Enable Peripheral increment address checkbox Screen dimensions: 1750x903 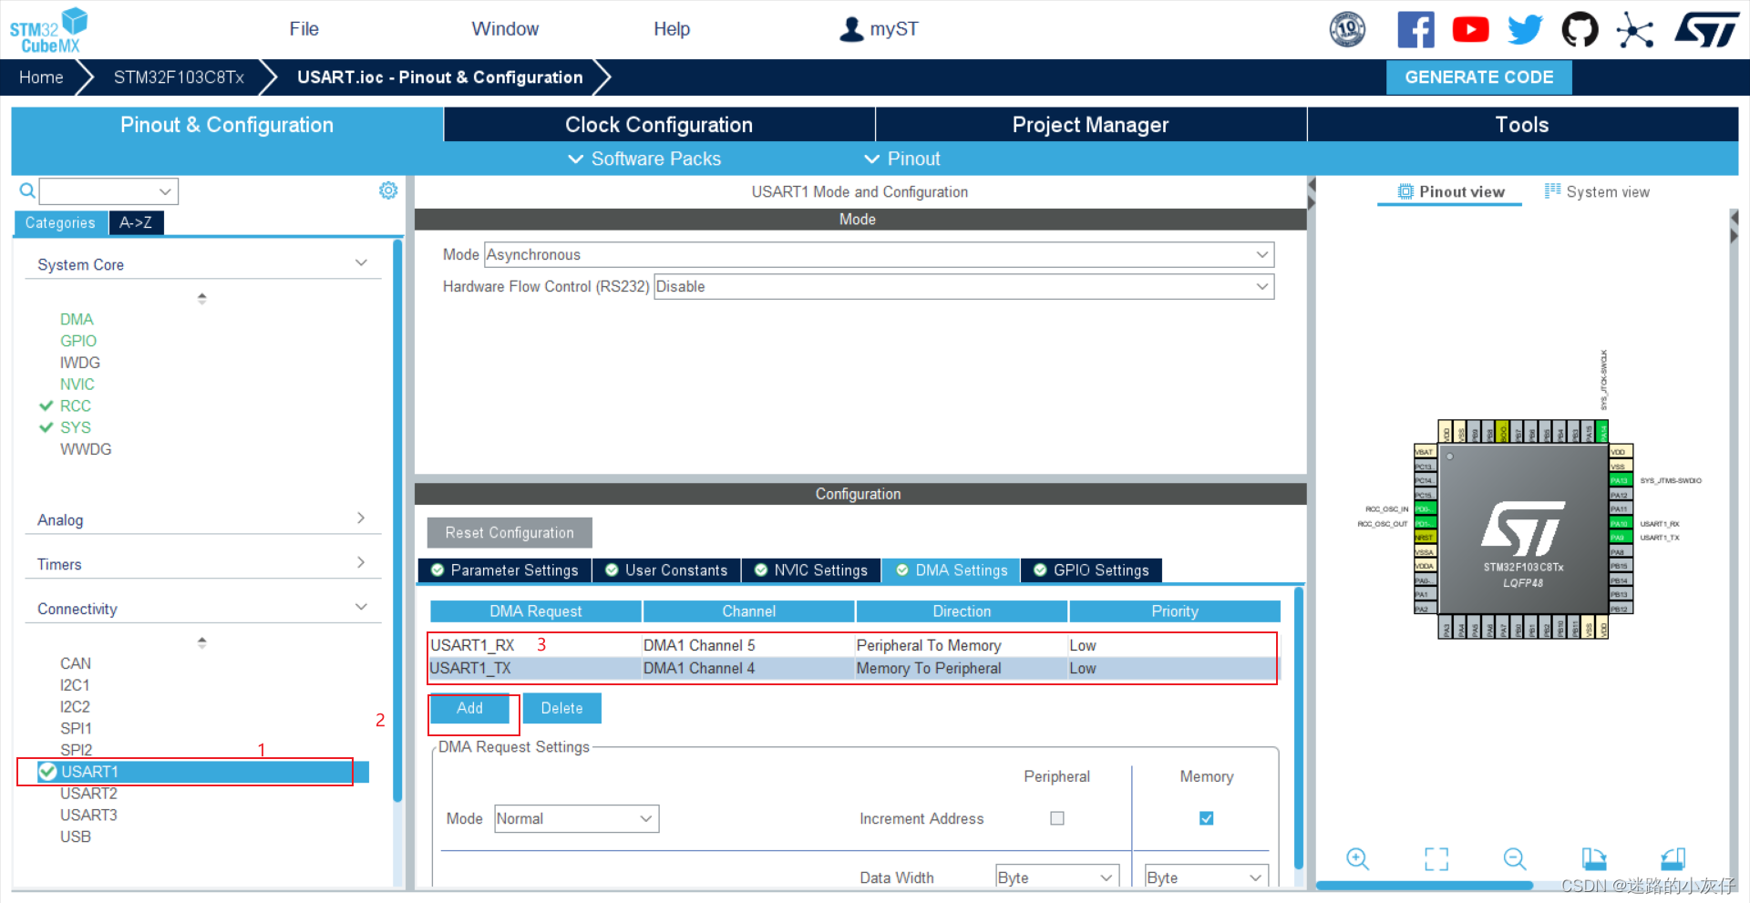point(1057,818)
